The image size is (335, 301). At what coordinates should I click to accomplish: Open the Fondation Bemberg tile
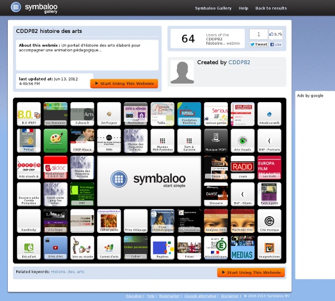(x=189, y=114)
